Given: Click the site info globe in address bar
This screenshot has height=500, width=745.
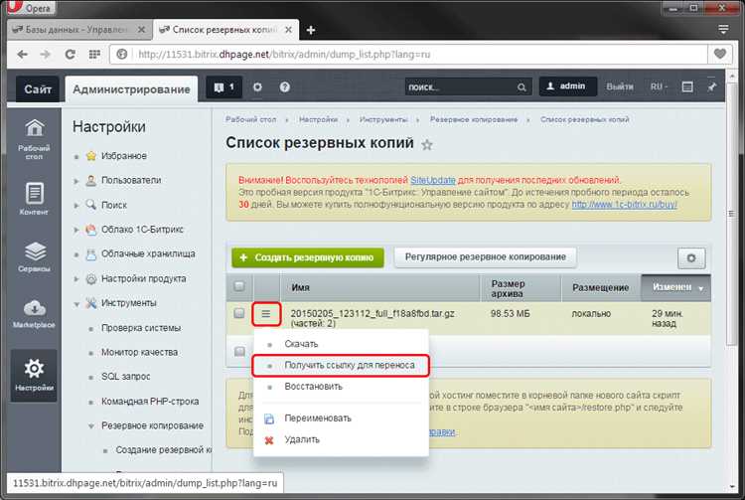Looking at the screenshot, I should tap(122, 55).
